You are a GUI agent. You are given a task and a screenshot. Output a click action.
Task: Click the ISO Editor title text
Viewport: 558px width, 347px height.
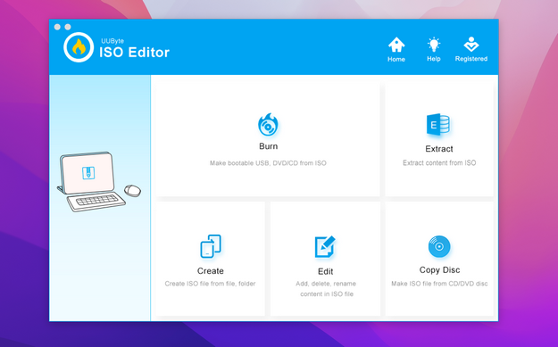point(134,53)
